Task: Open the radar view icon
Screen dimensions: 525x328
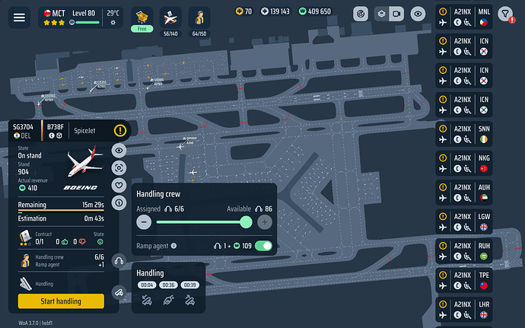Action: point(361,14)
